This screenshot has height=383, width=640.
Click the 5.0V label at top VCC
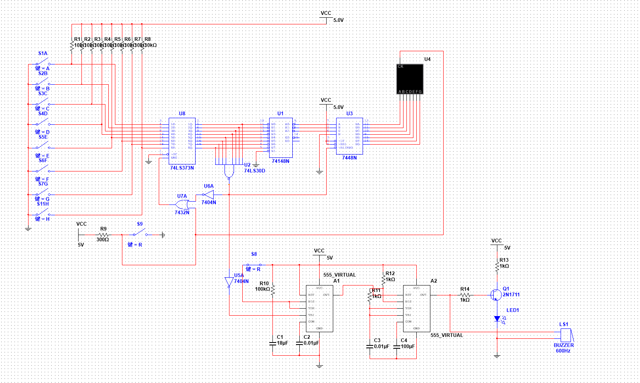click(338, 20)
